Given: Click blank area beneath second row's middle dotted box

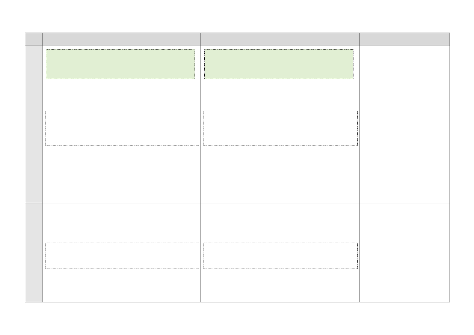Looking at the screenshot, I should 280,285.
